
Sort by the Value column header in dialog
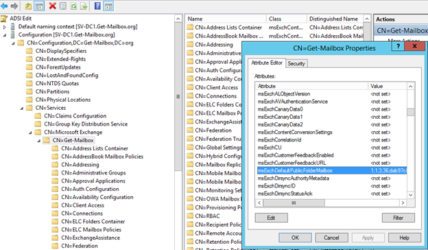388,86
